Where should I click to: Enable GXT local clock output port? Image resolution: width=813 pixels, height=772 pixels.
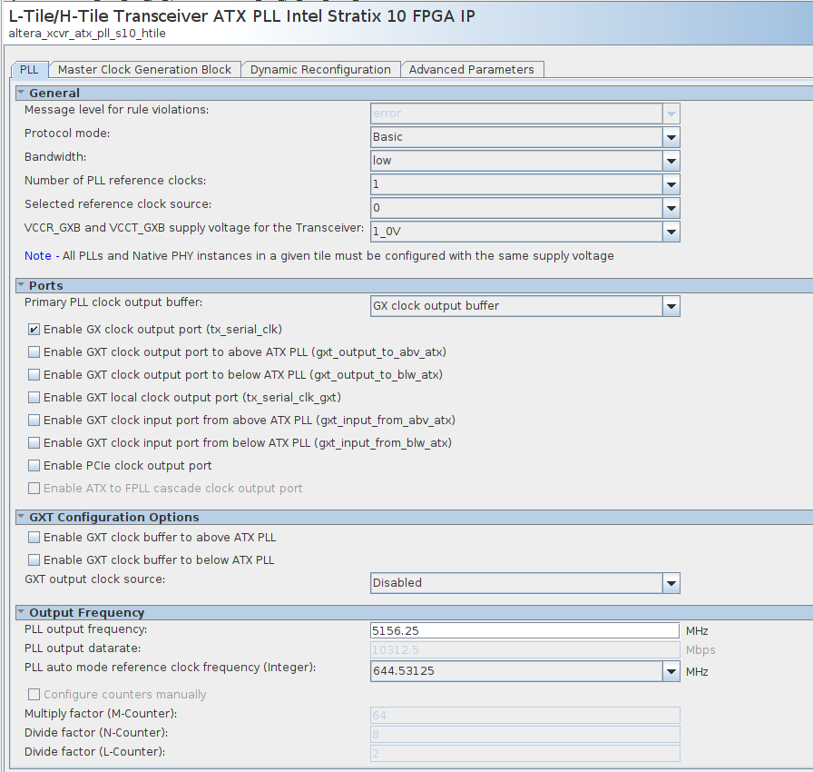(x=34, y=398)
